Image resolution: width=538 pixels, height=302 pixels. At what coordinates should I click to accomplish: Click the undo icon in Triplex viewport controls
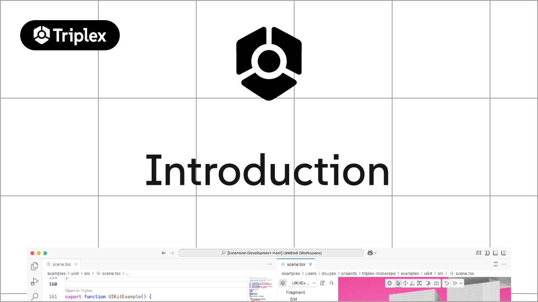click(447, 283)
